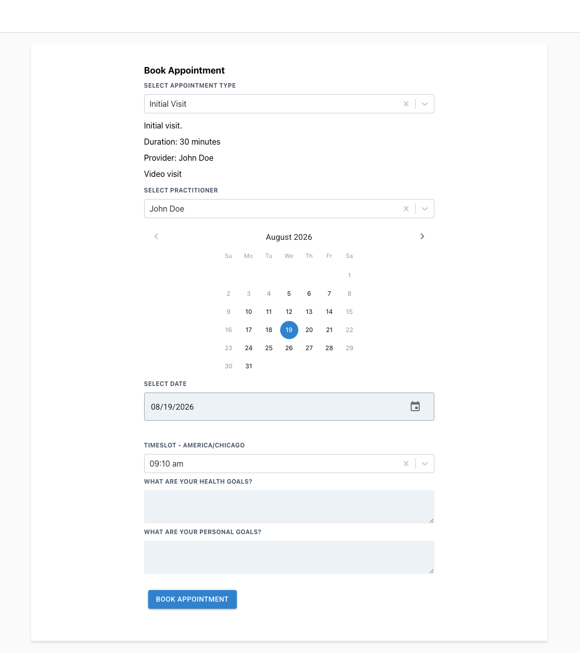The image size is (580, 653).
Task: Select August 24 on the calendar
Action: 248,348
